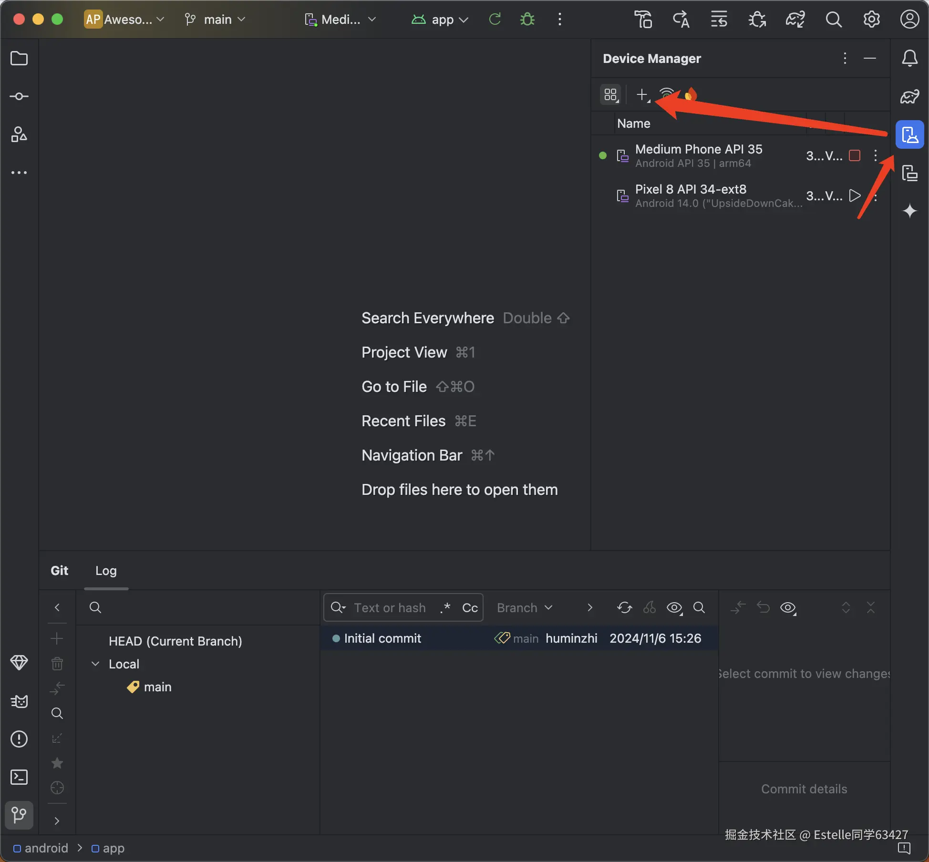The height and width of the screenshot is (862, 929).
Task: Open Running Devices panel icon
Action: tap(909, 173)
